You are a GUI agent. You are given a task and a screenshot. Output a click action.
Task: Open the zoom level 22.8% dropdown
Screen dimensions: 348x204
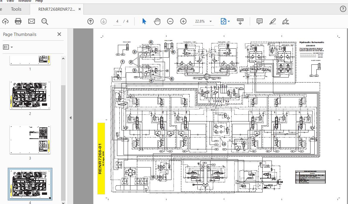coord(211,21)
